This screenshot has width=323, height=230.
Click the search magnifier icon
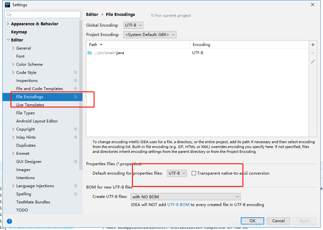point(9,14)
